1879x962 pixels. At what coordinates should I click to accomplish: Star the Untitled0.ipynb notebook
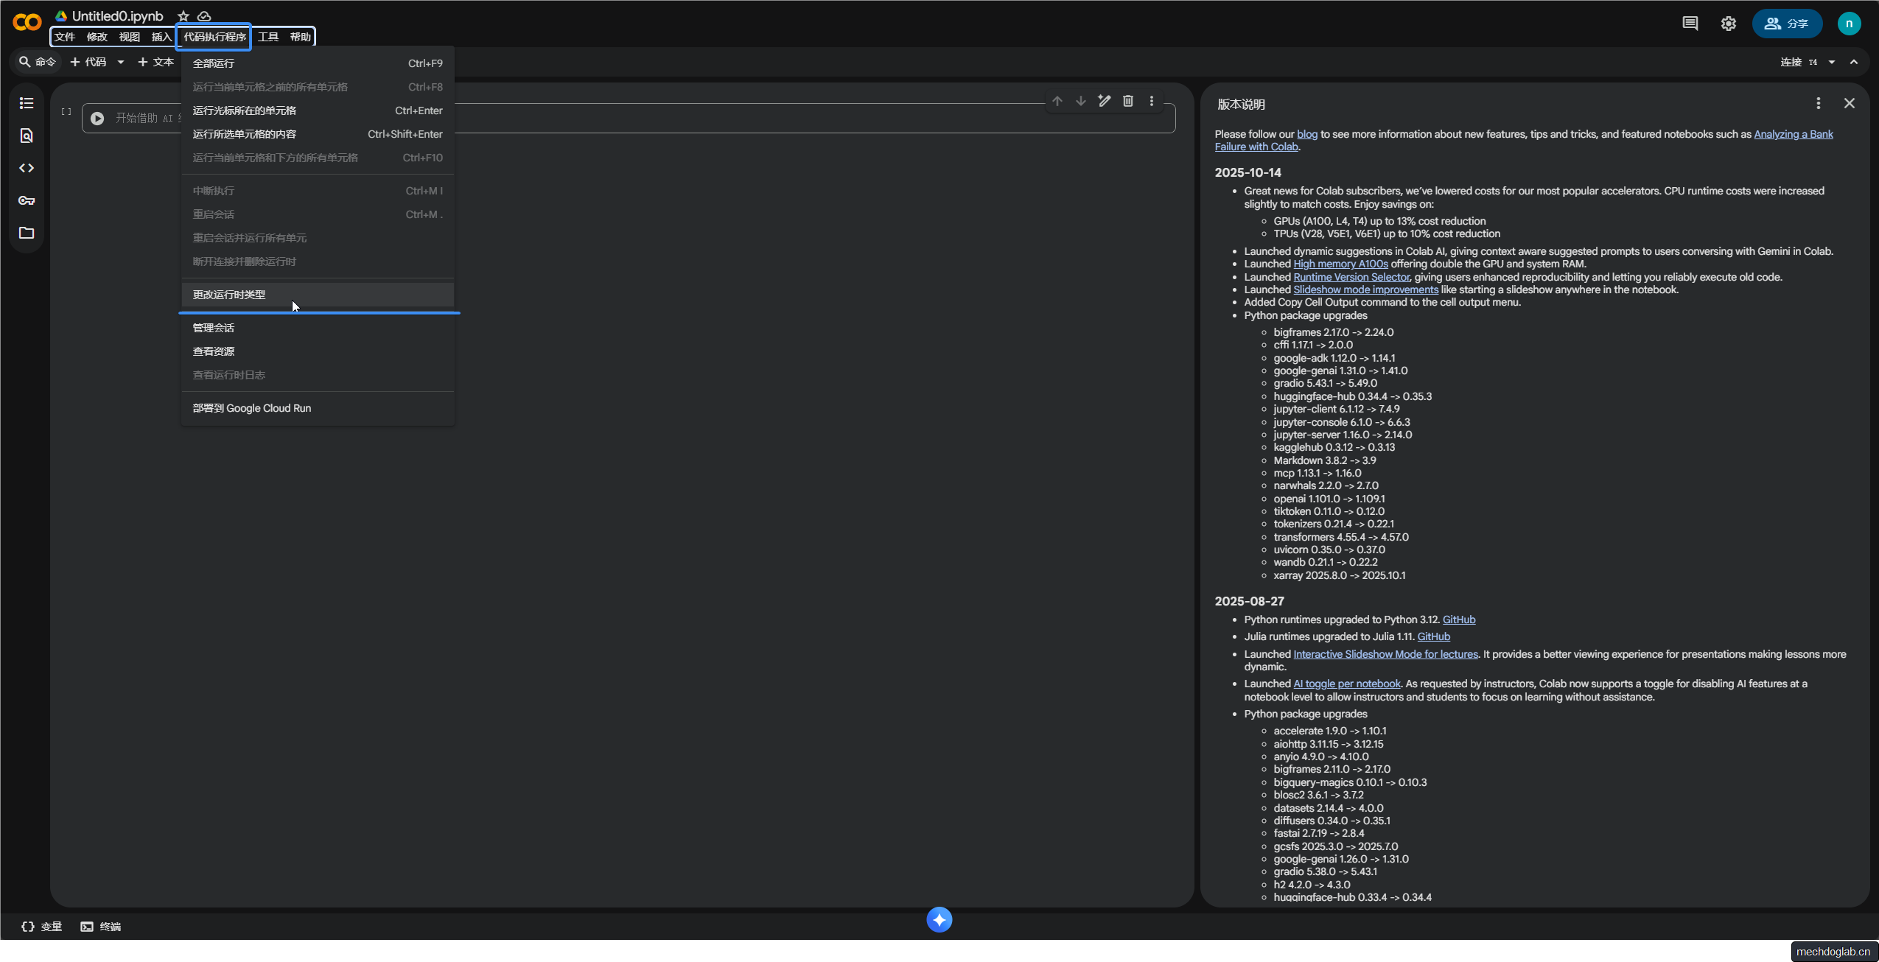pos(183,16)
